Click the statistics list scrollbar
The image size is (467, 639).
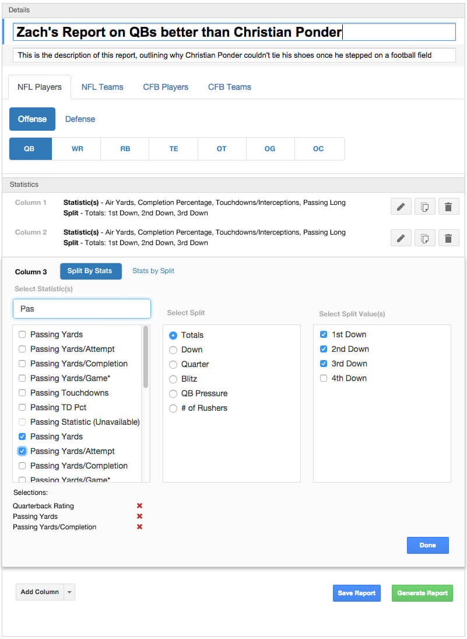point(146,357)
